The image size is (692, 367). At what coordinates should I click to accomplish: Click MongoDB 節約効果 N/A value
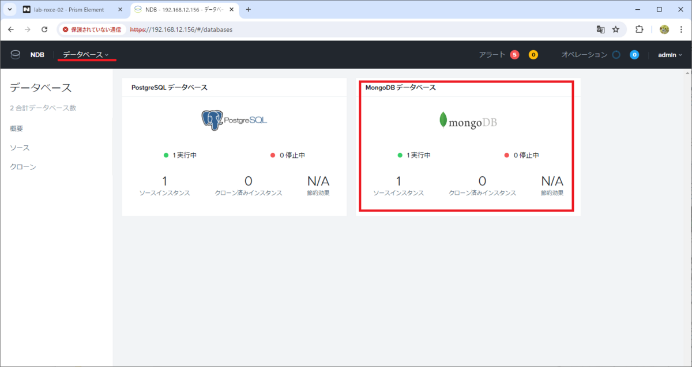[x=552, y=181]
